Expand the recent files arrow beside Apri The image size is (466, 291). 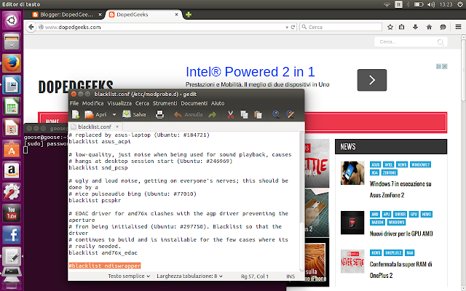(114, 115)
